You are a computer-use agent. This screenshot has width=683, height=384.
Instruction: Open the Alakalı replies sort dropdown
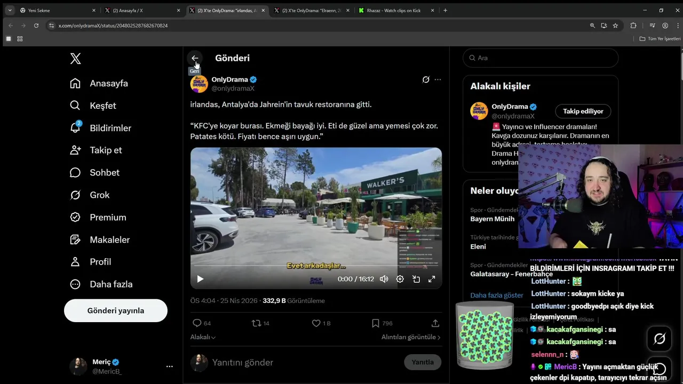pyautogui.click(x=203, y=337)
